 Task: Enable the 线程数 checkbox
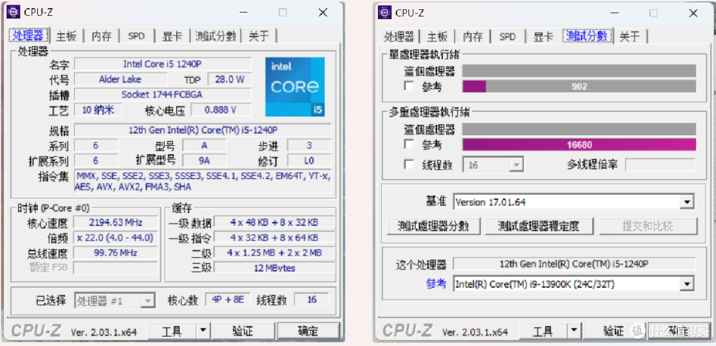click(x=410, y=164)
